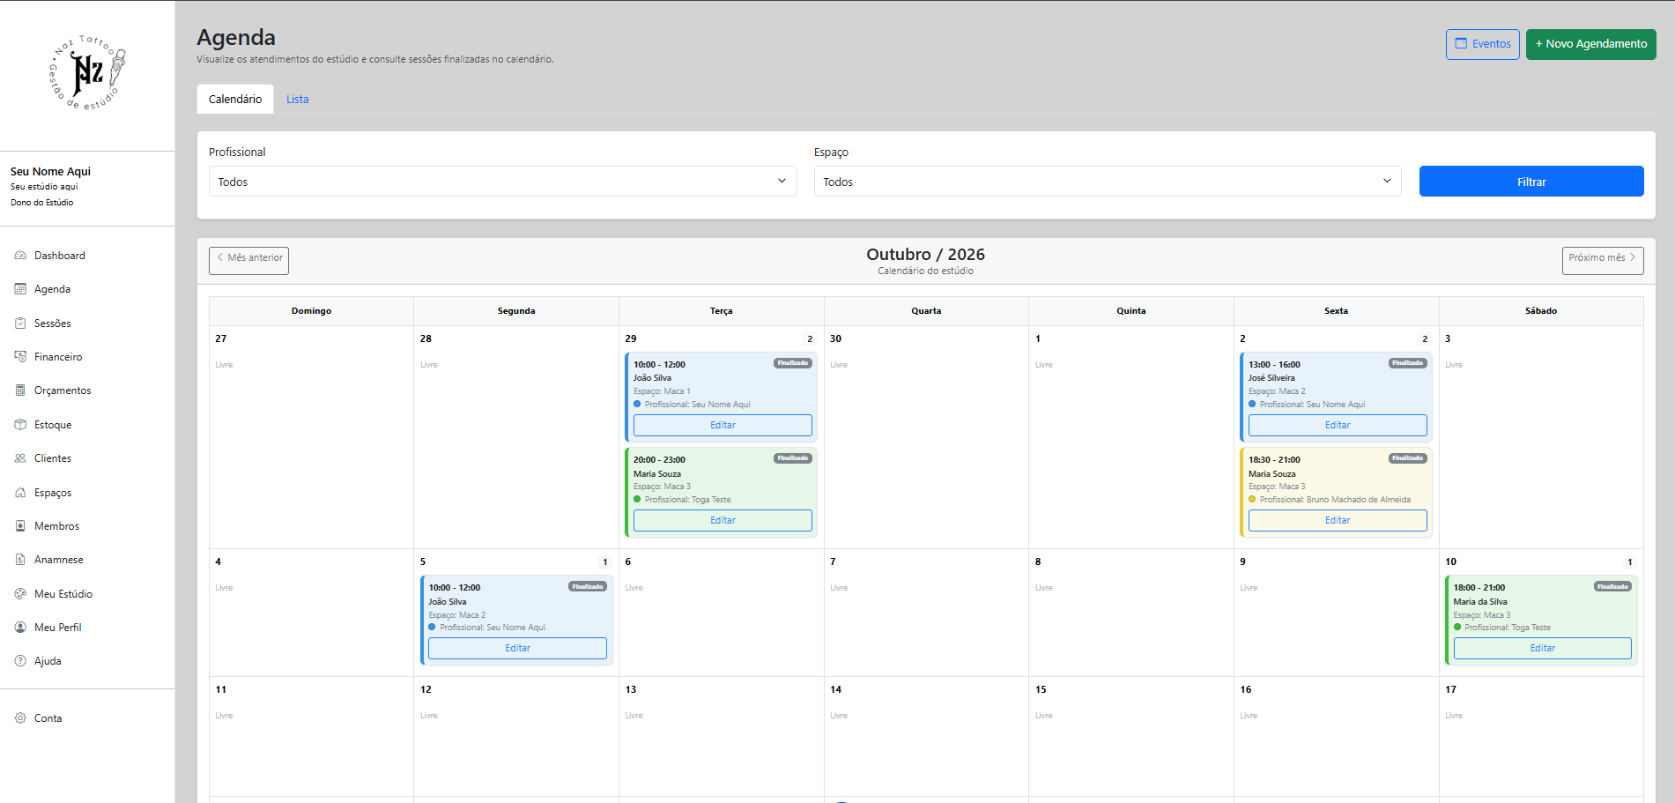Viewport: 1675px width, 803px height.
Task: Click the Estoque box icon
Action: tap(20, 425)
